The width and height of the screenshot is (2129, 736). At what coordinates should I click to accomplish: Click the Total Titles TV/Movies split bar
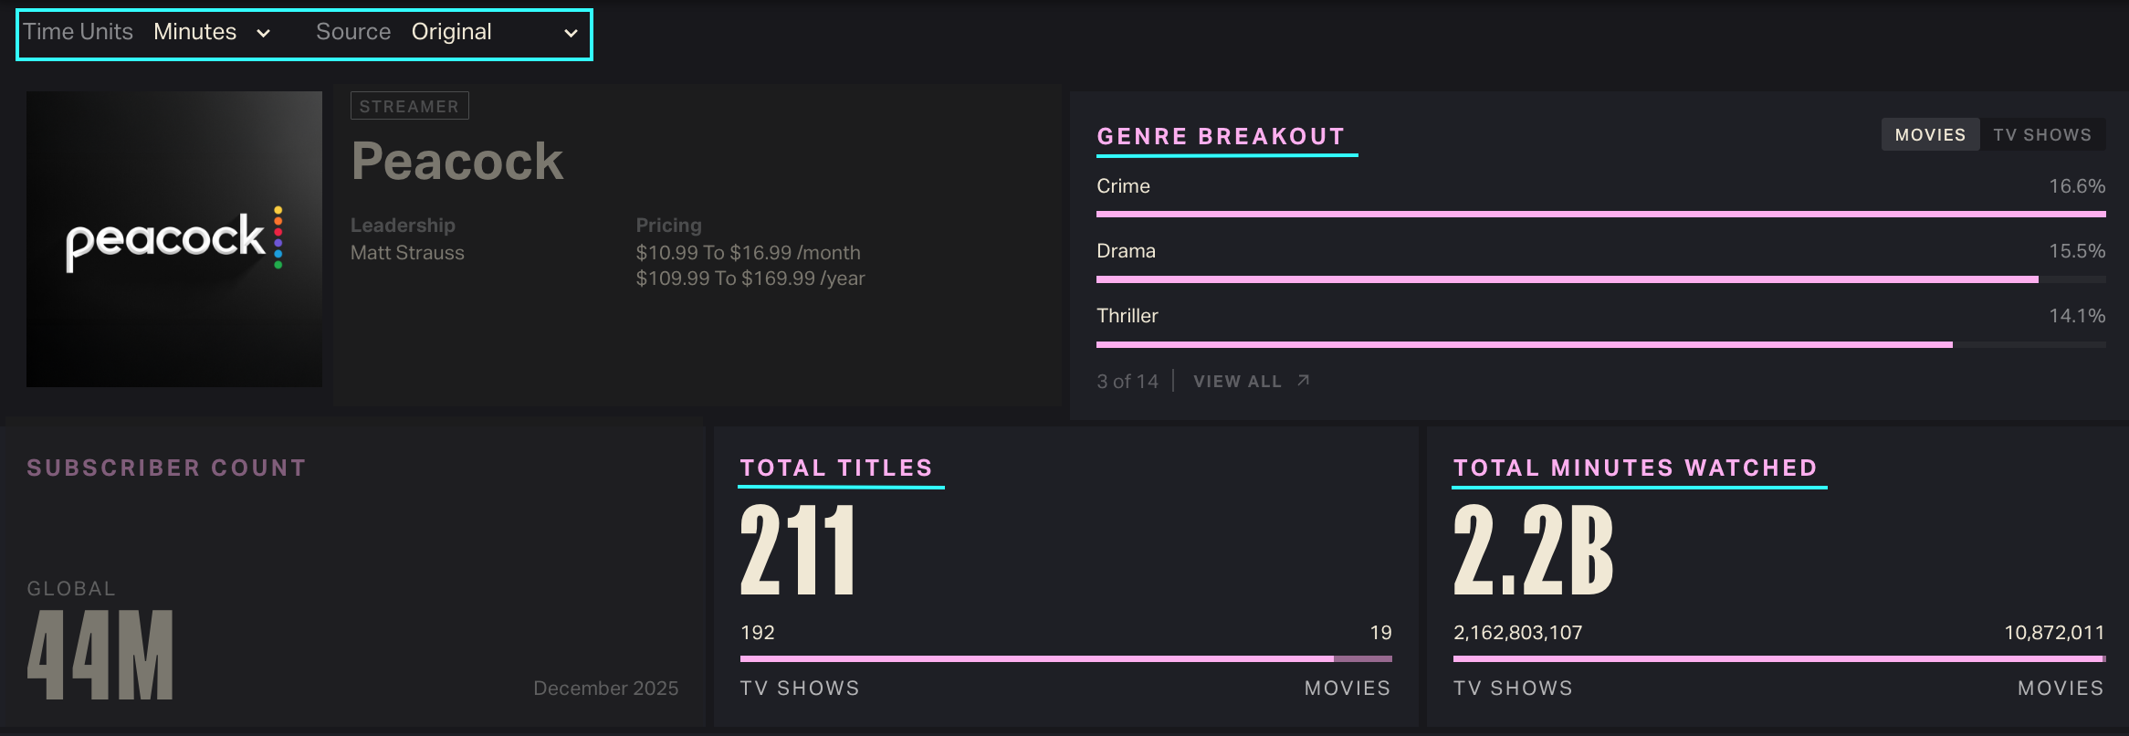[x=1065, y=658]
